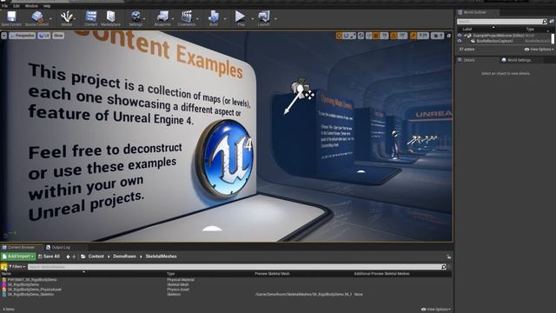This screenshot has height=313, width=556.
Task: Click Content breadcrumb path
Action: pos(96,256)
